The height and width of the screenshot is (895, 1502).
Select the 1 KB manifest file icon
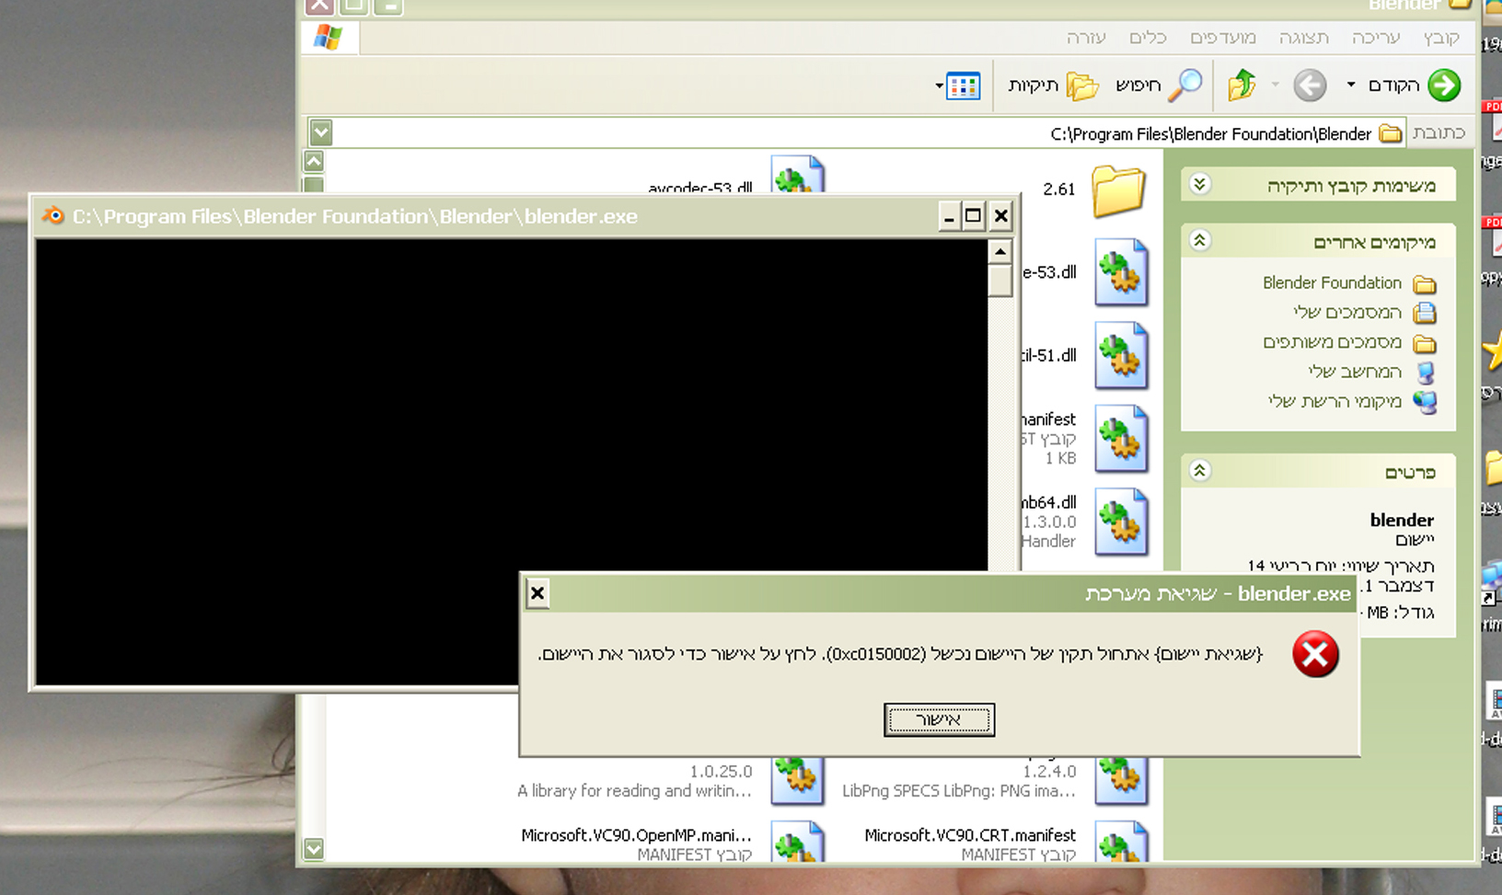pyautogui.click(x=1121, y=439)
